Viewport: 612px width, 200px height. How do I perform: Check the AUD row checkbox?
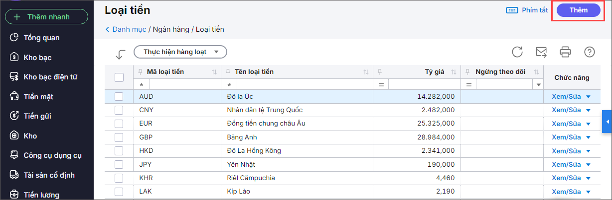(119, 97)
